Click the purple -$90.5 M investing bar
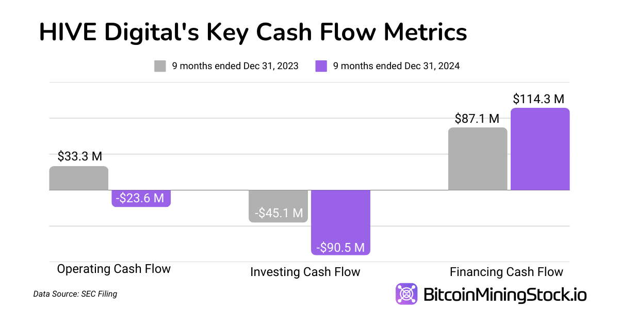Screen dimensions: 619x324 (340, 222)
